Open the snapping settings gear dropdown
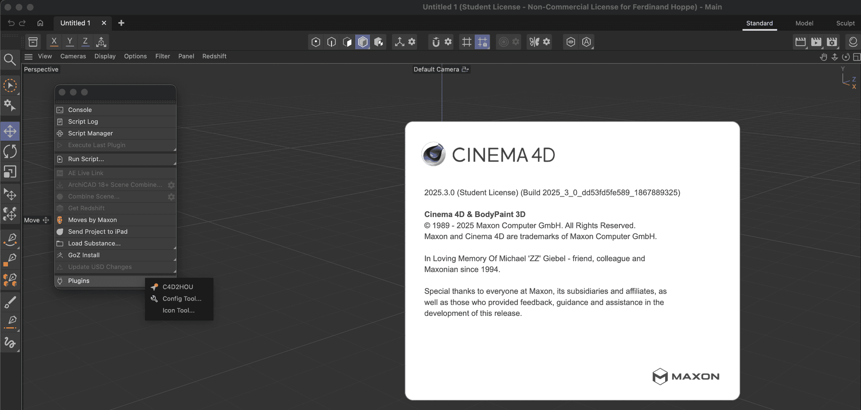 (x=448, y=42)
